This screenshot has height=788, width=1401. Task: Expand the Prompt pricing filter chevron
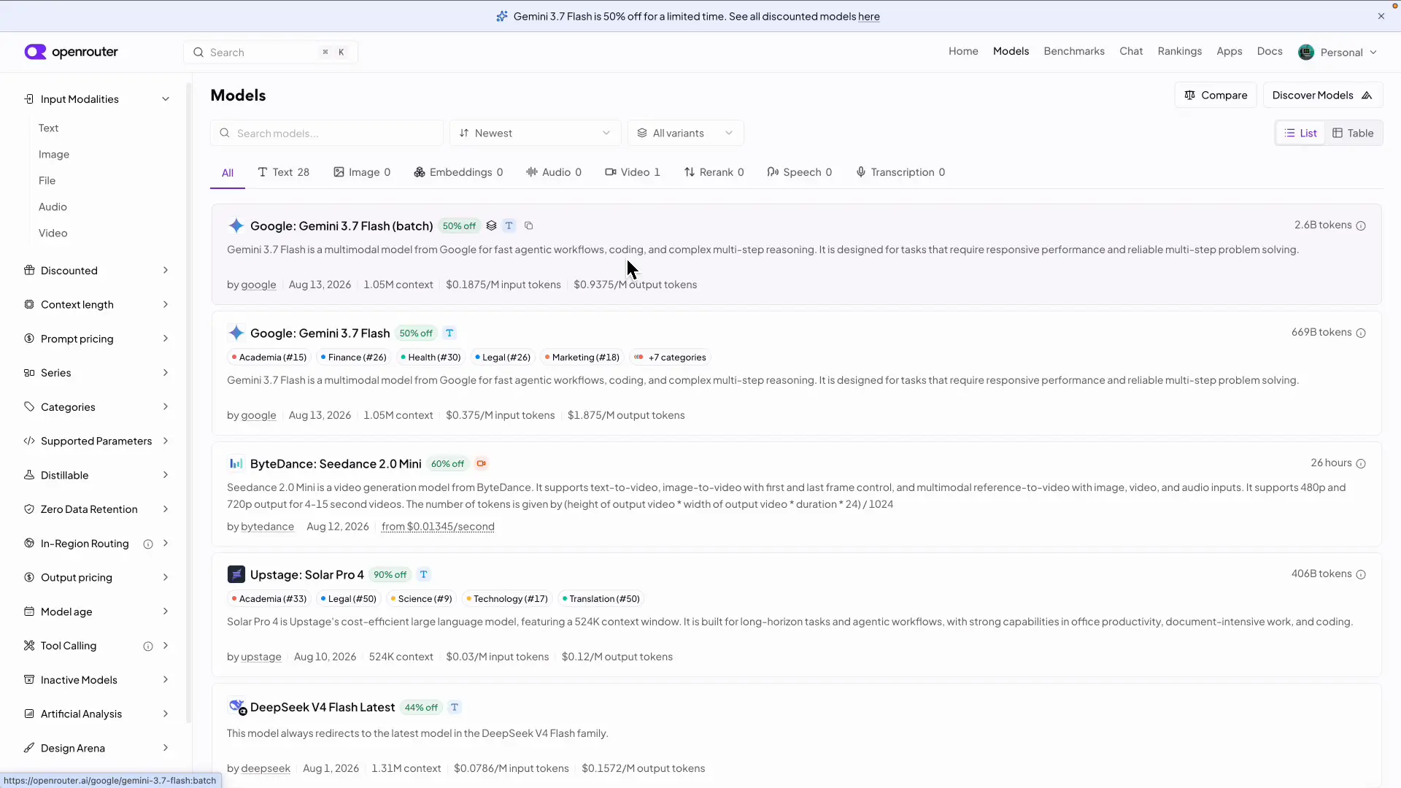(x=166, y=339)
